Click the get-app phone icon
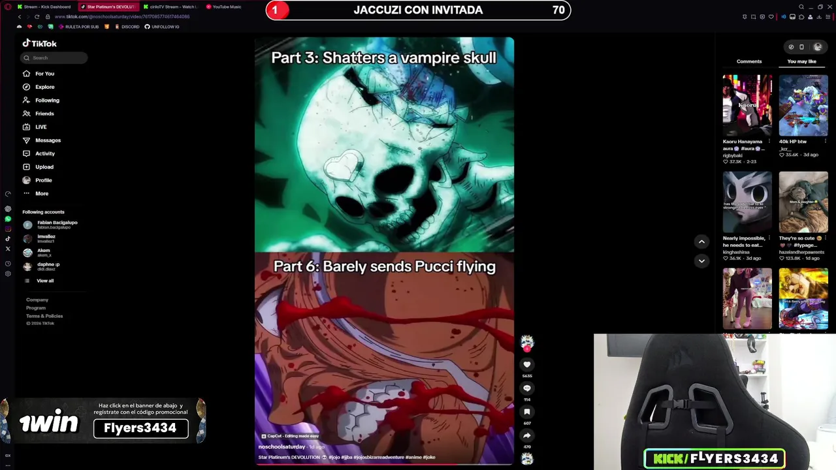Viewport: 836px width, 470px height. (801, 46)
